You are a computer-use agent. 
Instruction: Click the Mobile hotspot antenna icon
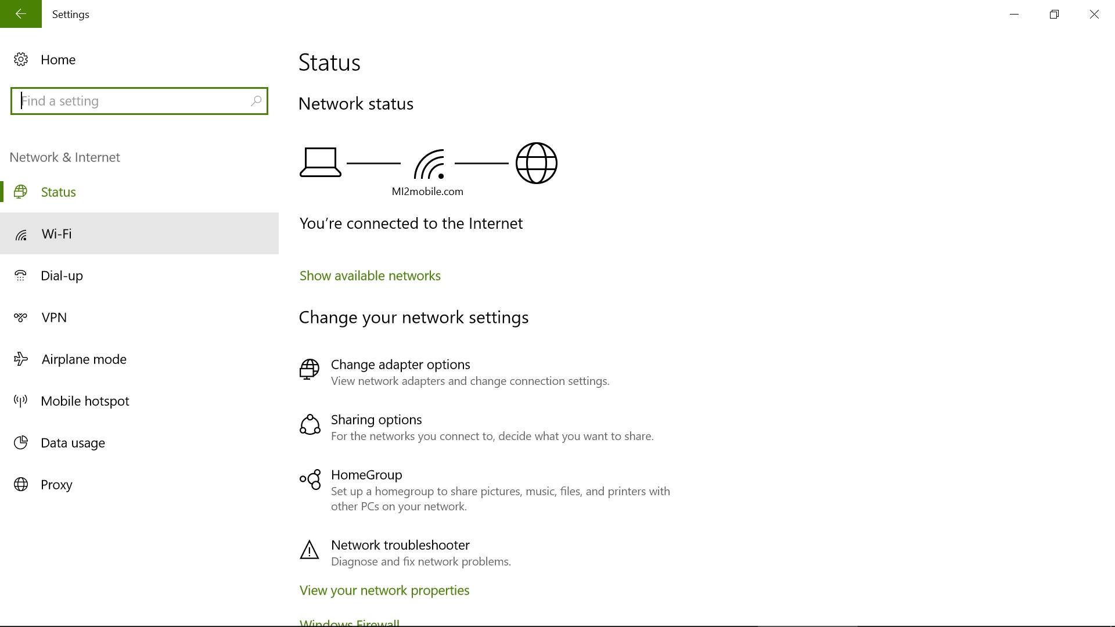tap(21, 401)
